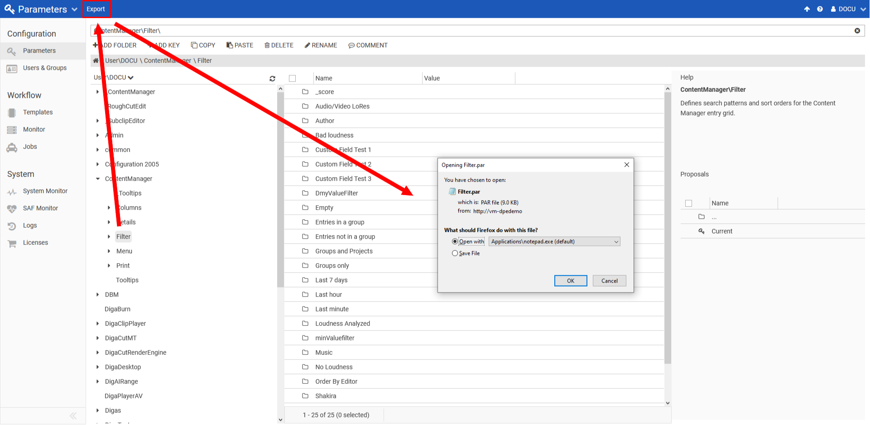Clear the path field with the X icon
Viewport: 870px width, 425px height.
tap(857, 31)
